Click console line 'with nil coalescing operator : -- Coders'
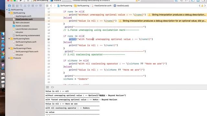Screen dimensions: 207x116 pyautogui.click(x=68, y=108)
